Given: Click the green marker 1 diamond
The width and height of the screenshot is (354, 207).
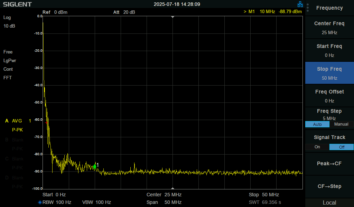Looking at the screenshot, I should [95, 166].
